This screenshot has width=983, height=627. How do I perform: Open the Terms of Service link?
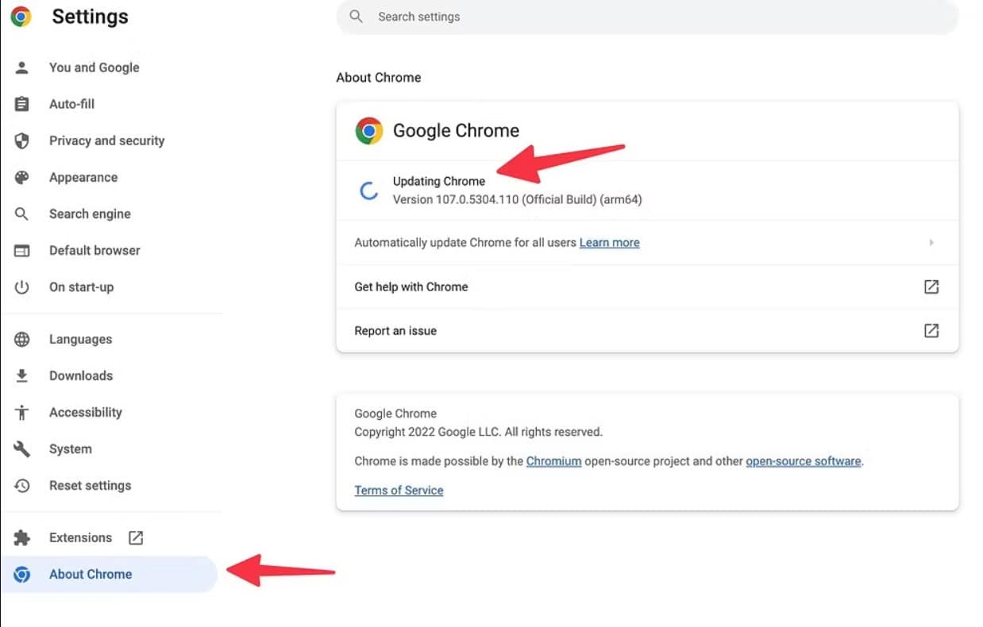(x=399, y=490)
